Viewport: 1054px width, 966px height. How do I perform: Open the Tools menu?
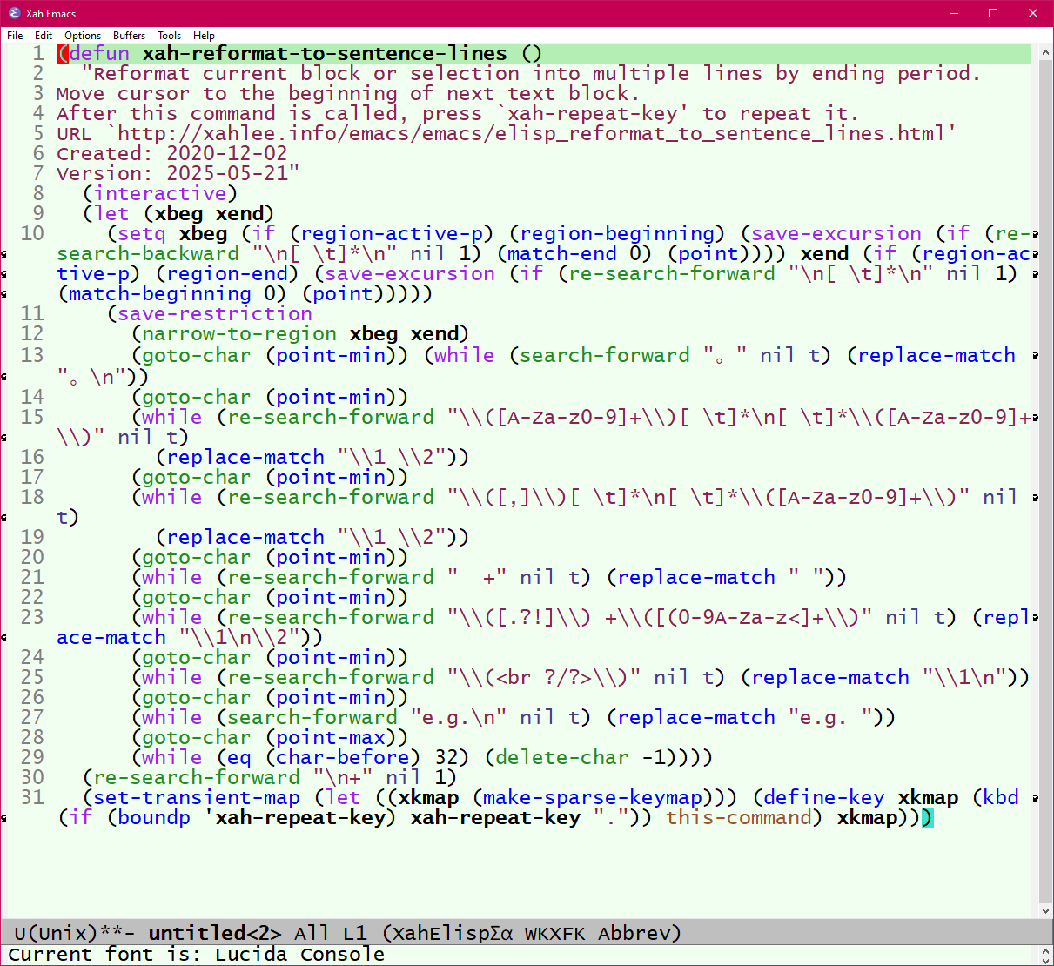pos(169,36)
